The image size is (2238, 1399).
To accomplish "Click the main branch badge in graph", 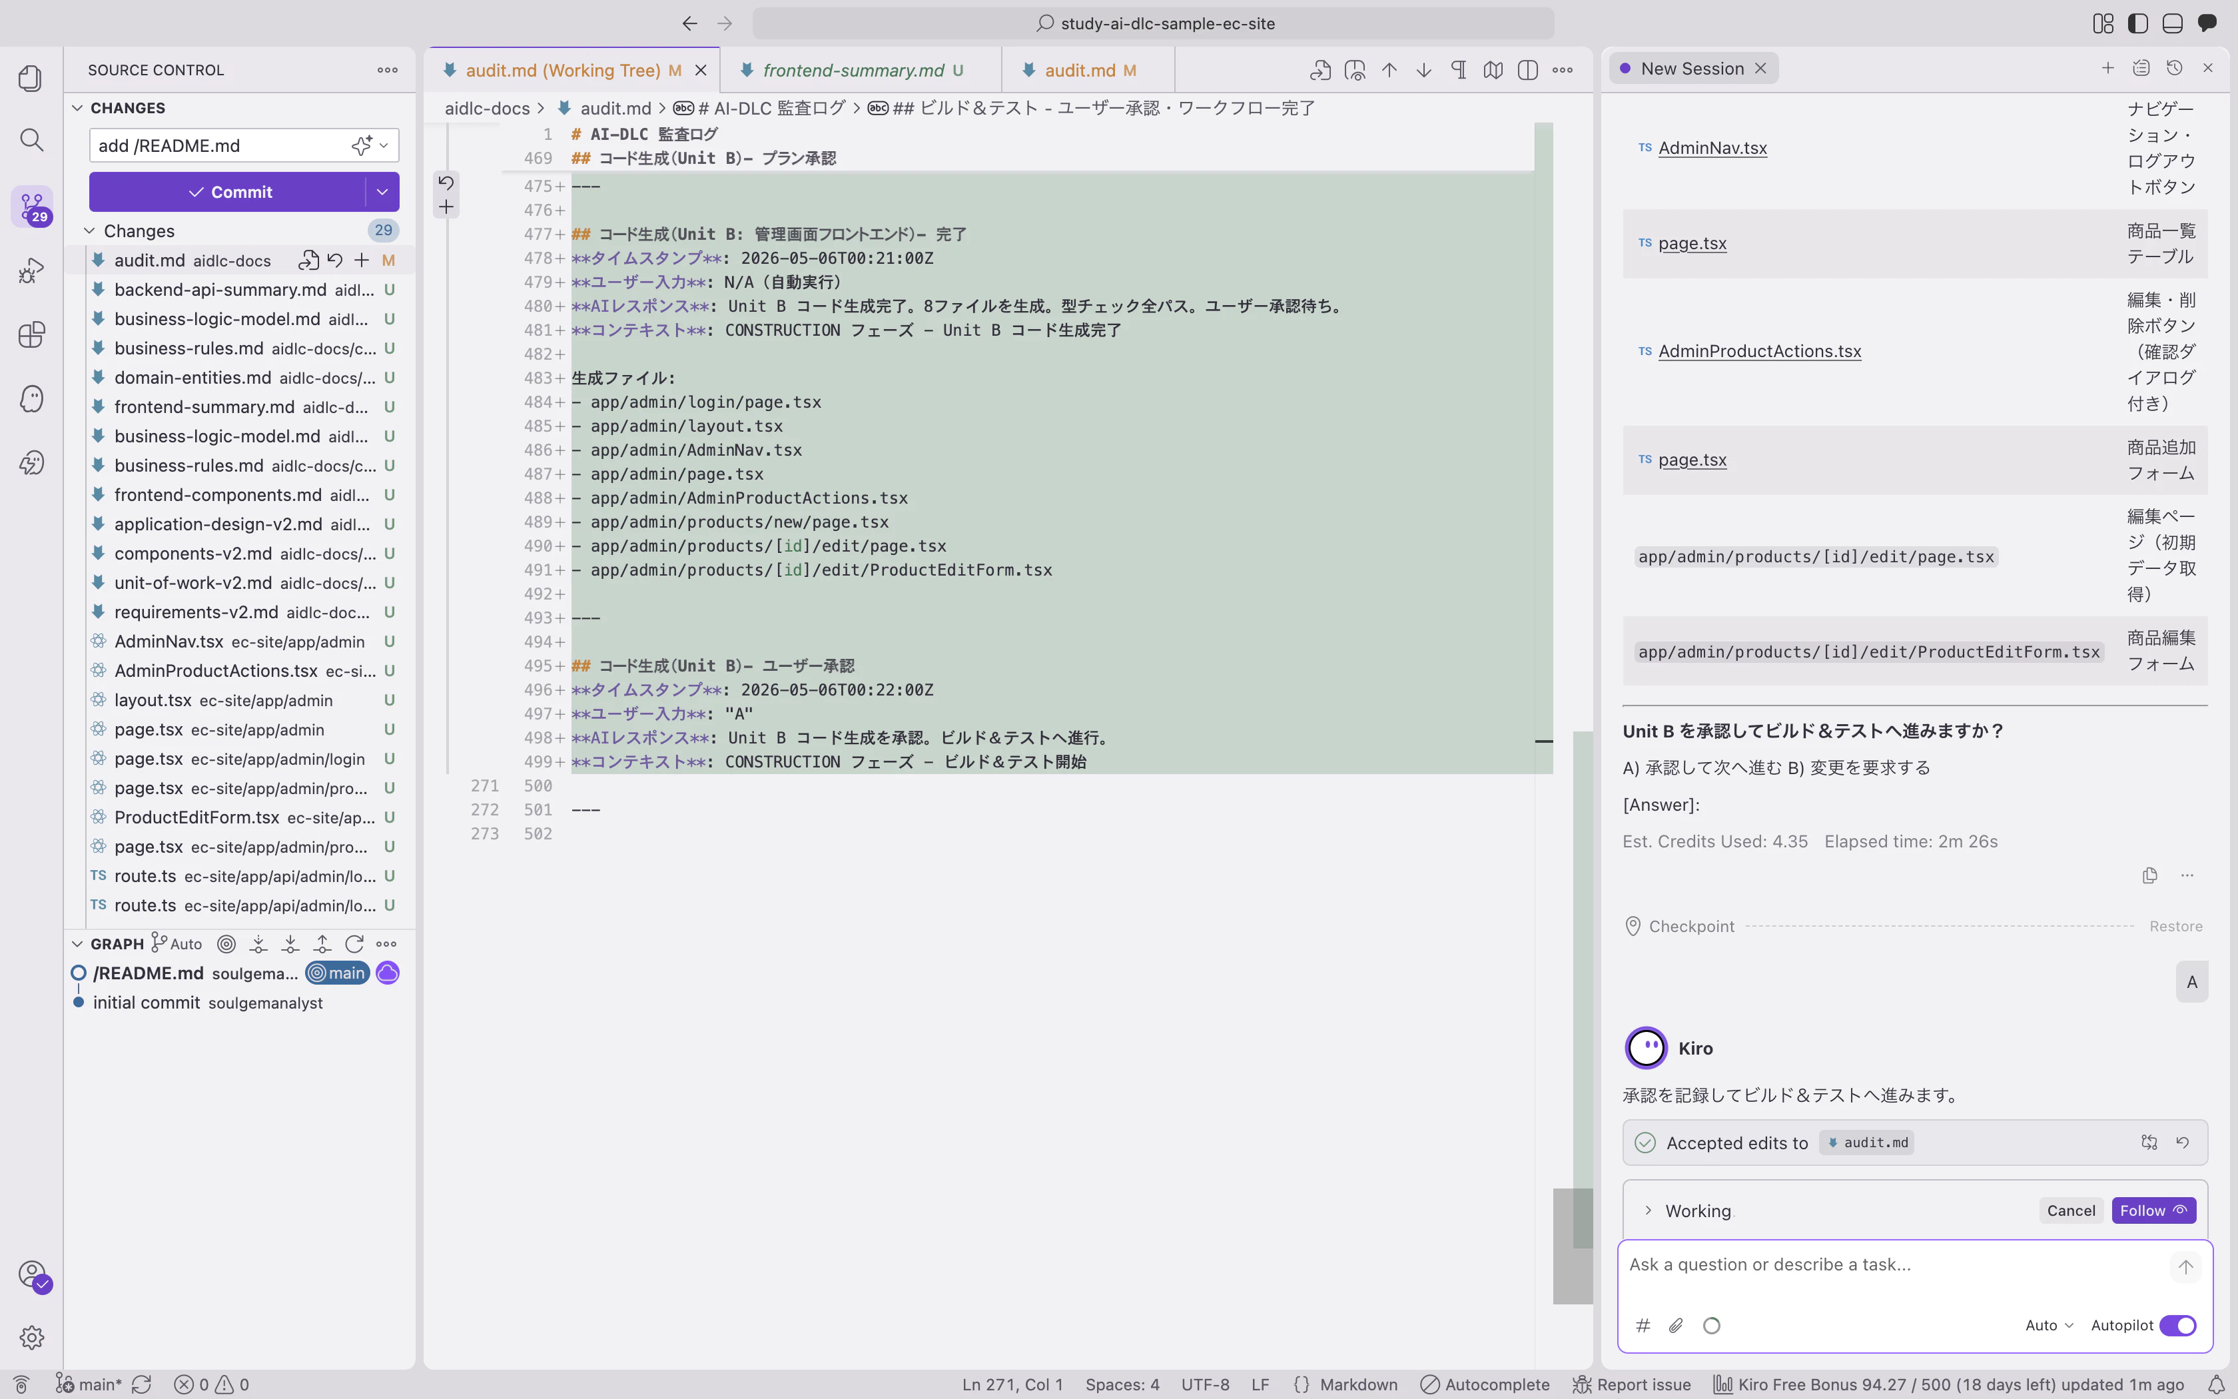I will (x=338, y=973).
